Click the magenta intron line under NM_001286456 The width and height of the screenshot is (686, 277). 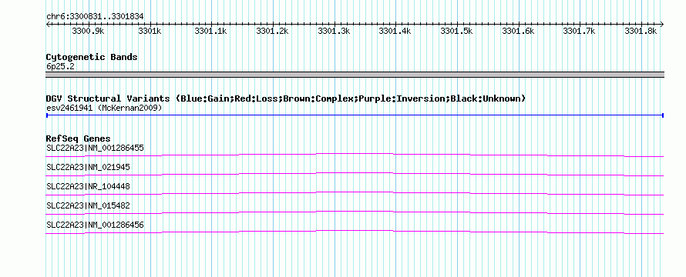point(355,232)
